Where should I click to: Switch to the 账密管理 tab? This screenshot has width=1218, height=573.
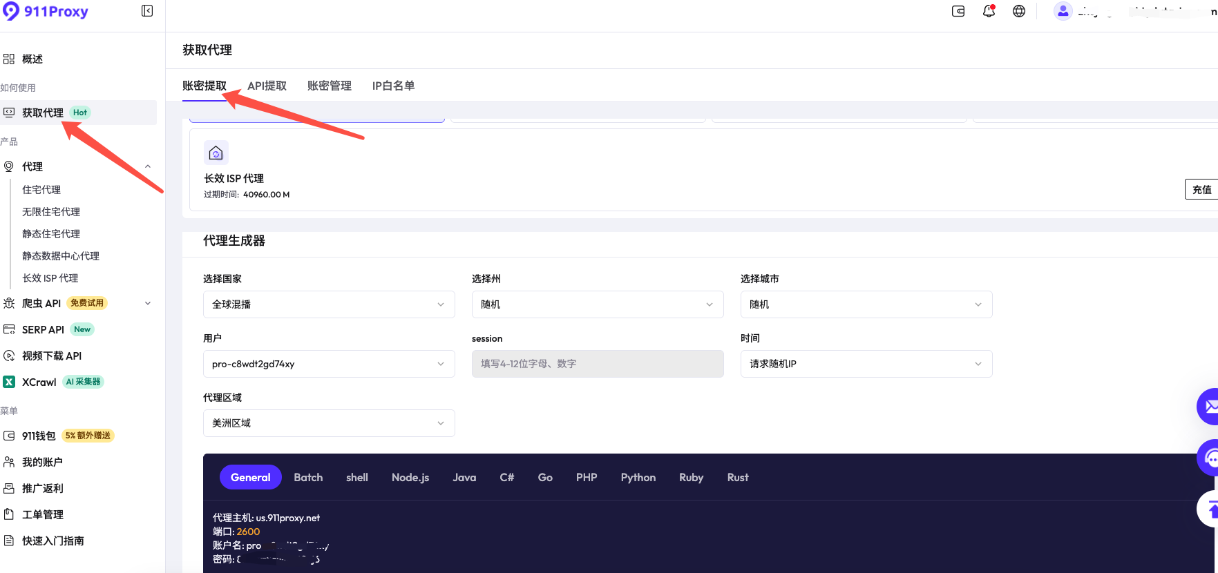click(330, 86)
